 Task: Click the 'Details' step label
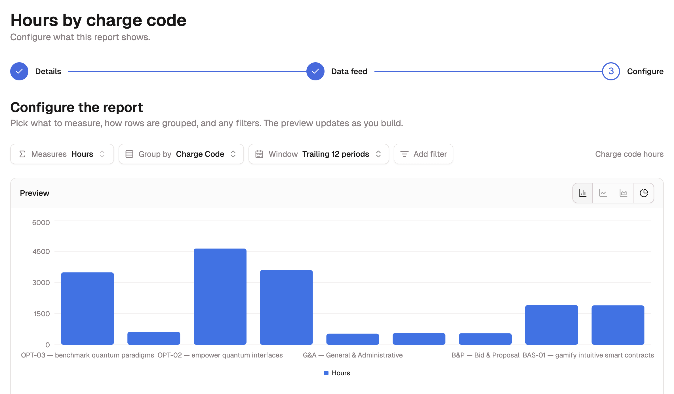(x=48, y=71)
